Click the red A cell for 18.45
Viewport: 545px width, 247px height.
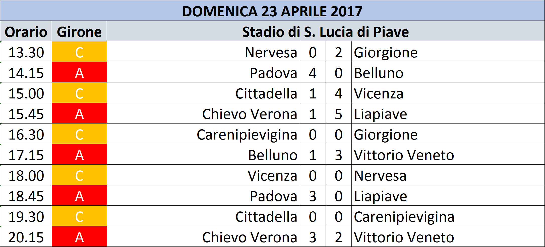pos(79,195)
